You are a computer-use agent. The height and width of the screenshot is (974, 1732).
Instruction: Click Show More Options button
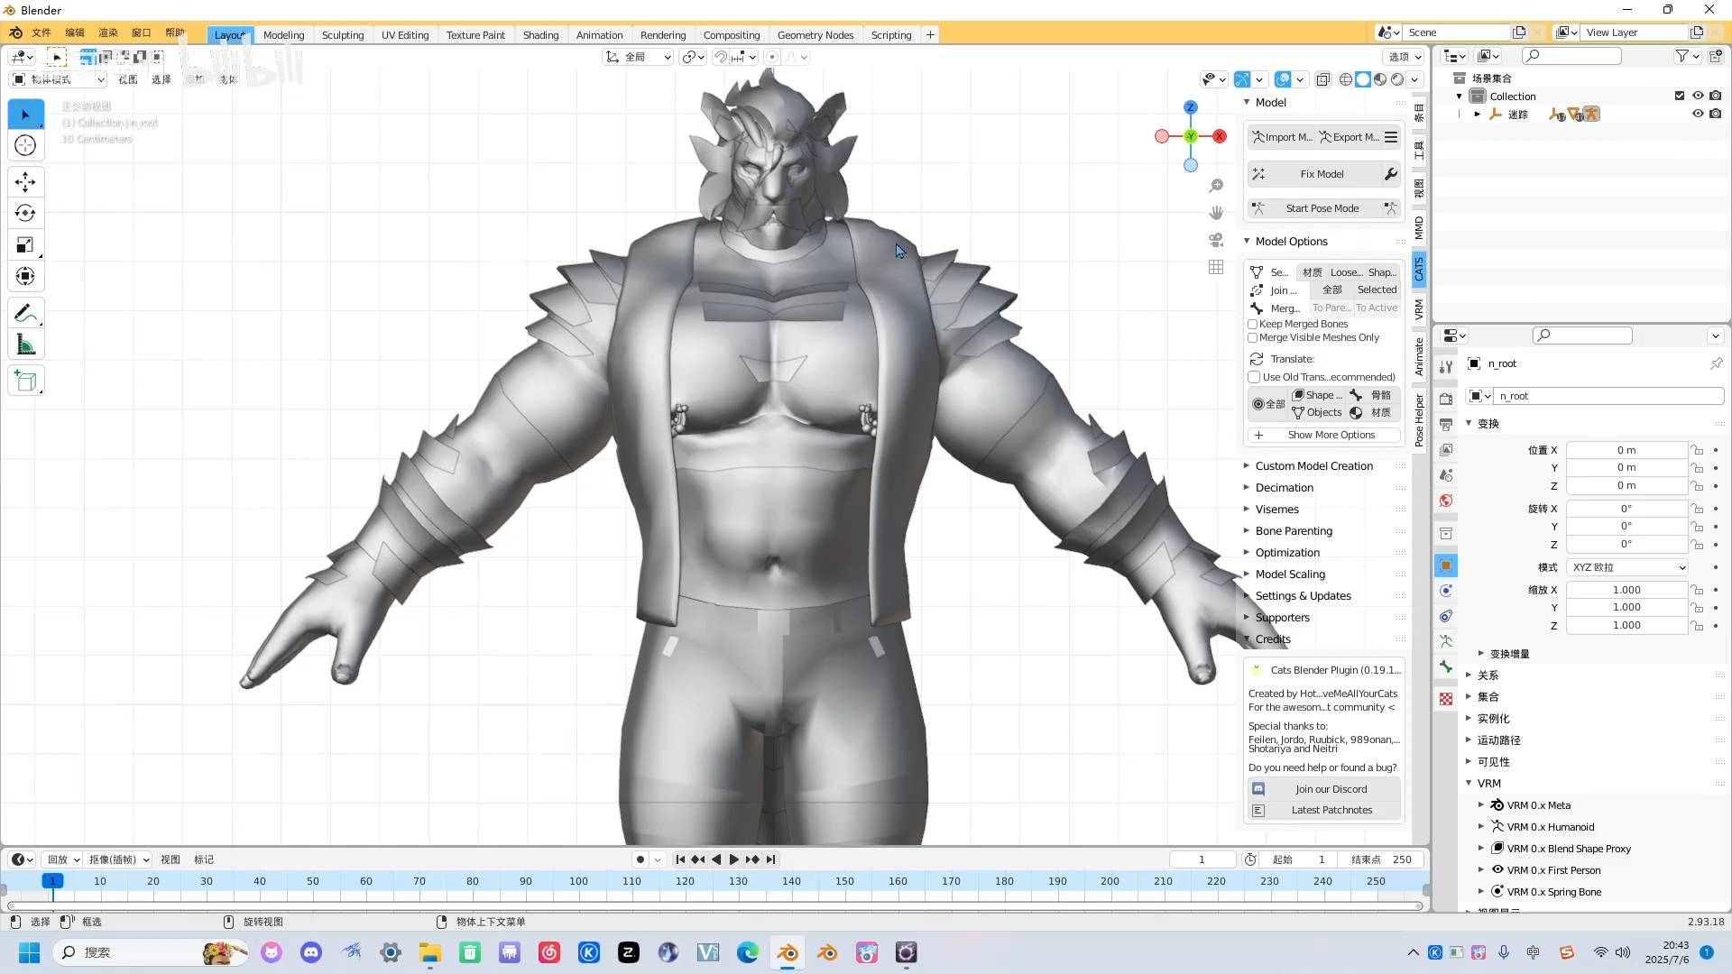click(1322, 435)
